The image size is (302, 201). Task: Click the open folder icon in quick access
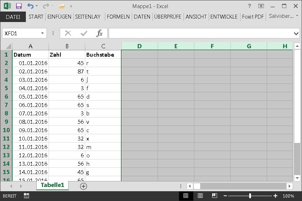click(62, 6)
